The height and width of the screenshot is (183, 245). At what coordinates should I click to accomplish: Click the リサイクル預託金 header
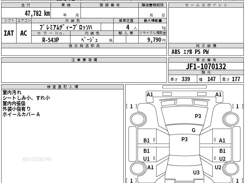tap(153, 33)
